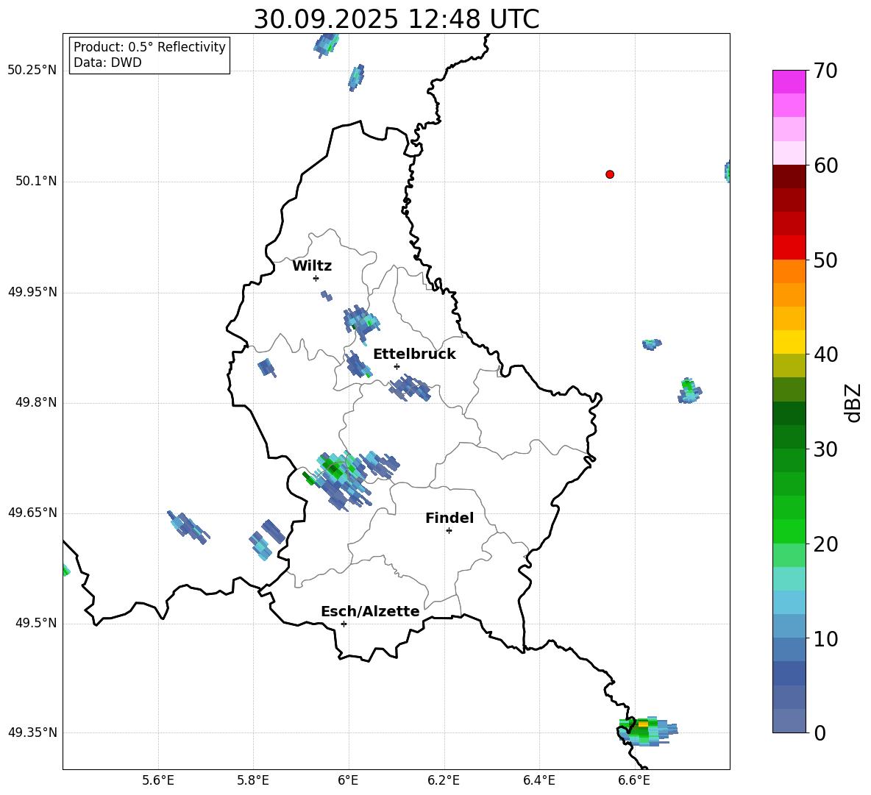Click the 49.95°N latitude tick label
871x795 pixels.
coord(32,292)
